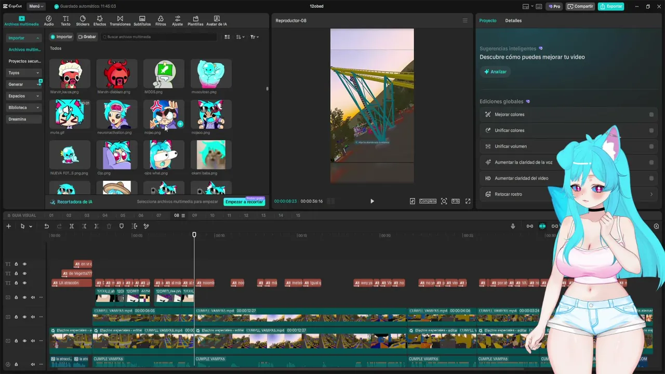The height and width of the screenshot is (374, 665).
Task: Click the Empezar a recortar button
Action: pyautogui.click(x=244, y=202)
